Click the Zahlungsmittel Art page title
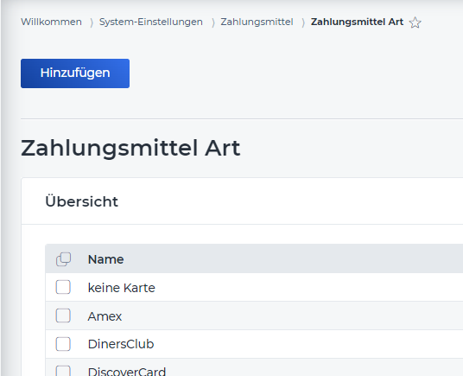Screen dimensions: 463x376 (130, 149)
